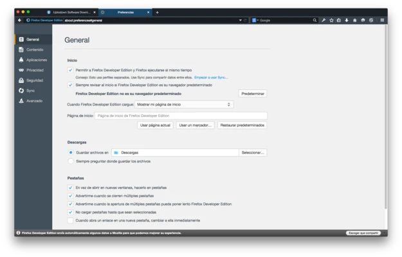Switch to the Uptodown Software Download tab

tap(71, 12)
